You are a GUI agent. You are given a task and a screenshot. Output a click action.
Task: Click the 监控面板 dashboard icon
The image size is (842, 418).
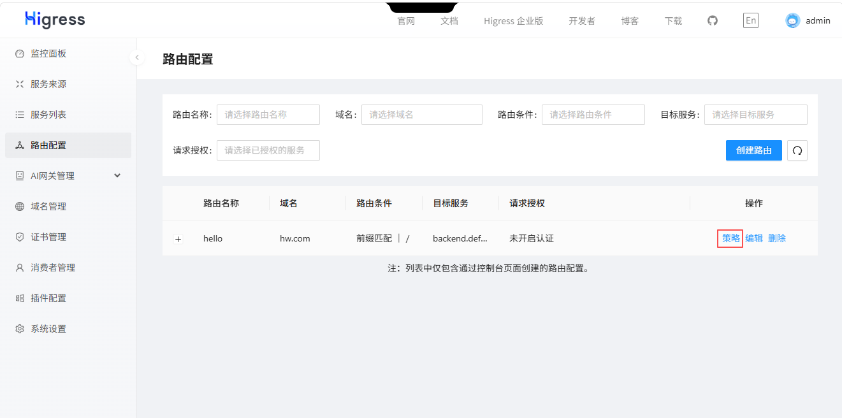[20, 54]
